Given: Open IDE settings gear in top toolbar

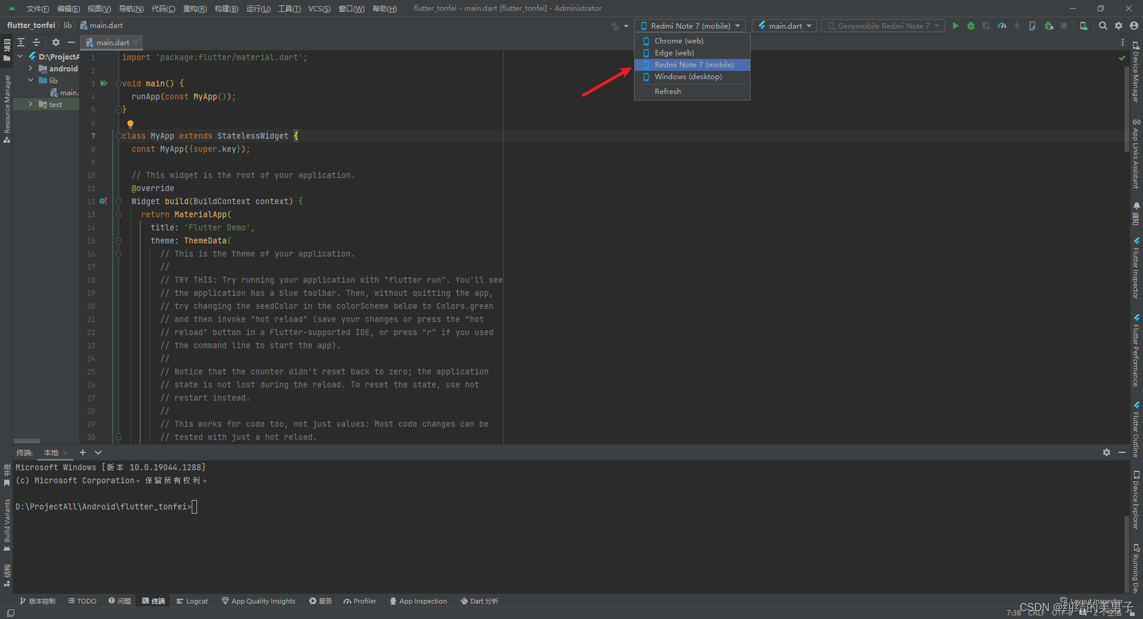Looking at the screenshot, I should [1119, 26].
